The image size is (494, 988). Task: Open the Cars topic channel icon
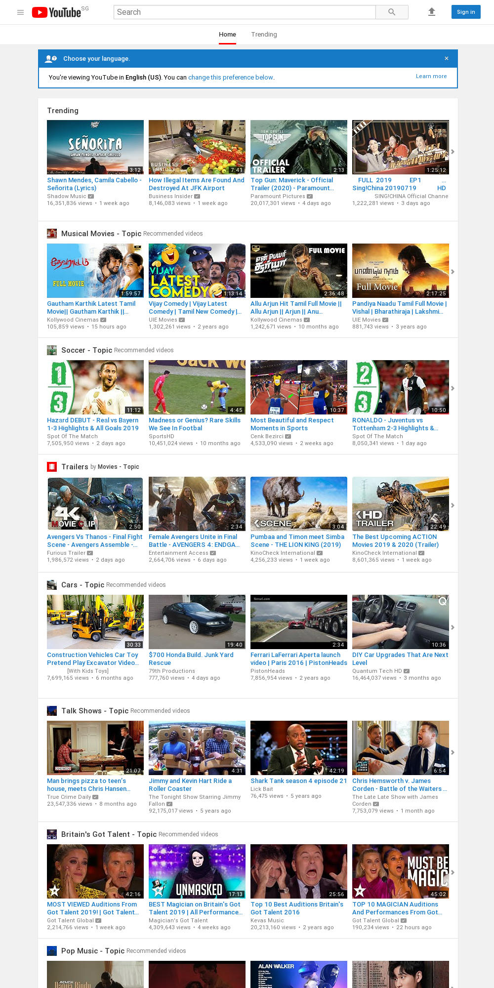coord(52,585)
